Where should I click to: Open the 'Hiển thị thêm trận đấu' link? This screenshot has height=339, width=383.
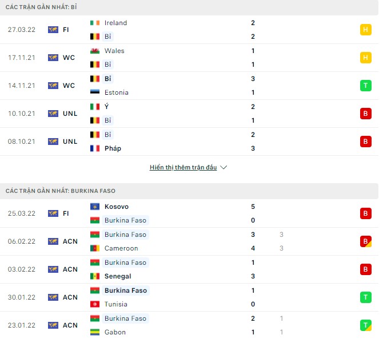click(183, 168)
